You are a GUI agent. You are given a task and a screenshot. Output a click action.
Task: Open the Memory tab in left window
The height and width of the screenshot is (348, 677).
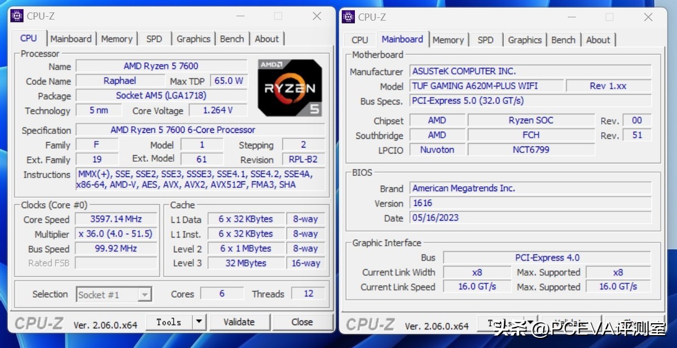[117, 39]
